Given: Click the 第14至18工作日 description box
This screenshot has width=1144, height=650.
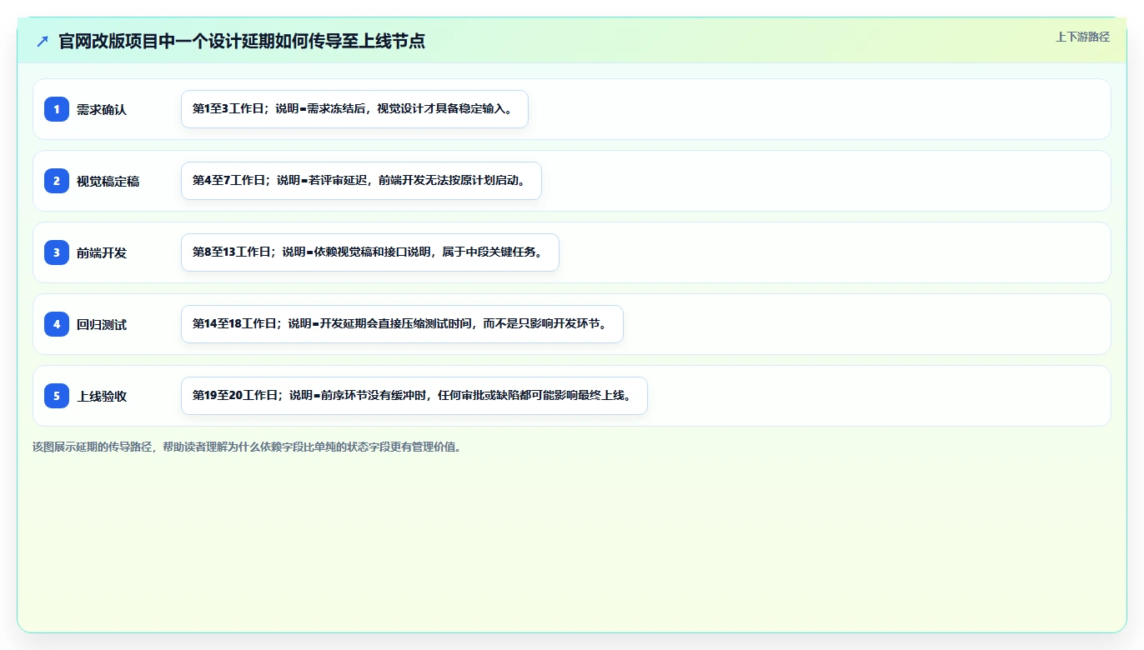Looking at the screenshot, I should click(402, 324).
